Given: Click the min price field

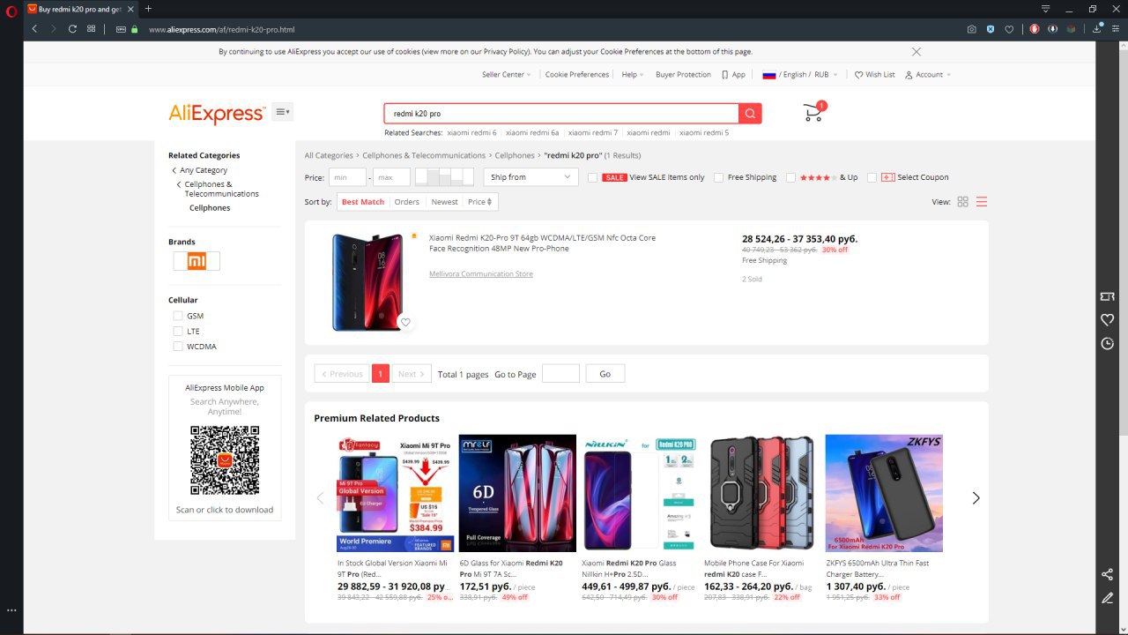Looking at the screenshot, I should 347,177.
